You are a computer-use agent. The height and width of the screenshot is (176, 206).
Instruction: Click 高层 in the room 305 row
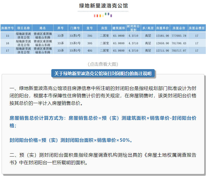148,43
